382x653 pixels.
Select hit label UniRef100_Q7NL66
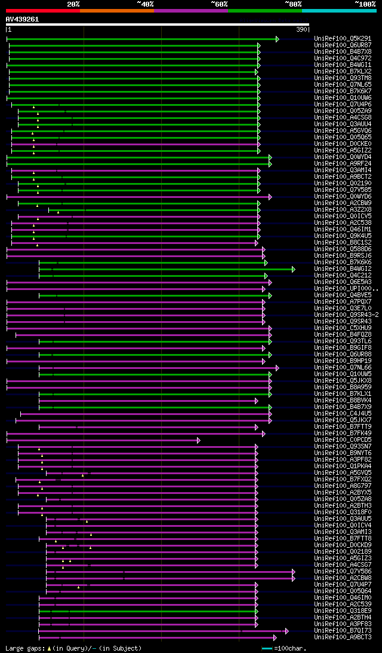[x=343, y=367]
